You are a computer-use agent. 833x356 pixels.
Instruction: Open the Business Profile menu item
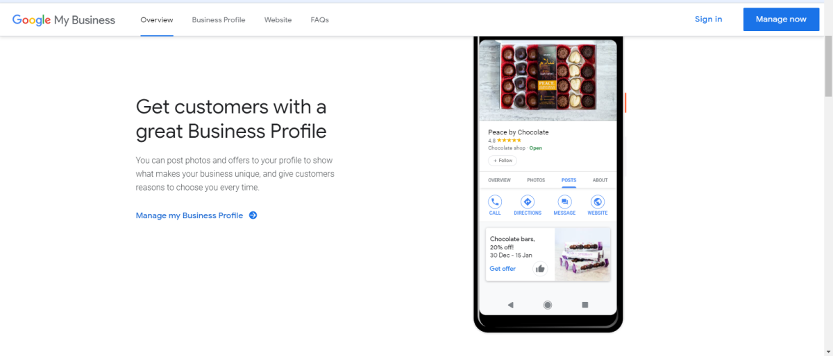click(219, 20)
